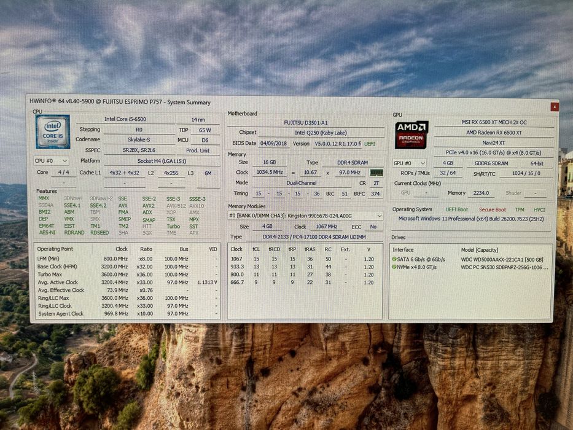Viewport: 573px width, 430px height.
Task: Click the FUJITSU D3501-A1 motherboard field
Action: [x=305, y=122]
